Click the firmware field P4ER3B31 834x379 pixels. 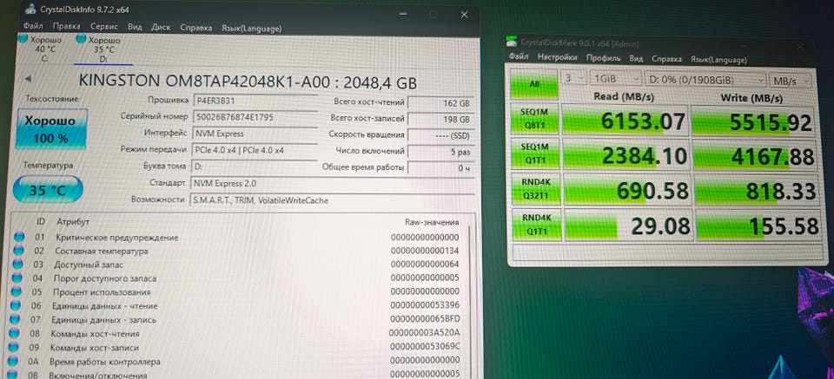click(255, 100)
